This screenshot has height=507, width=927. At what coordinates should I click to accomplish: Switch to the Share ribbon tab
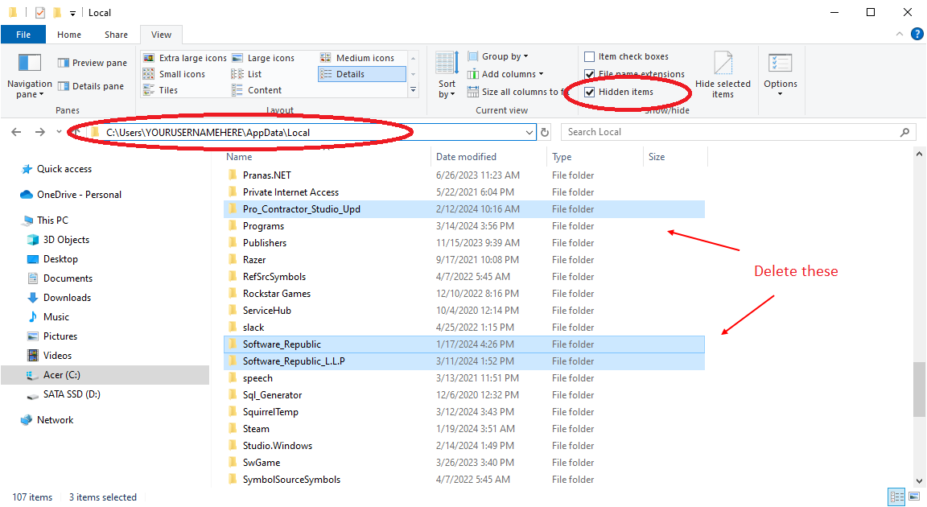[116, 35]
